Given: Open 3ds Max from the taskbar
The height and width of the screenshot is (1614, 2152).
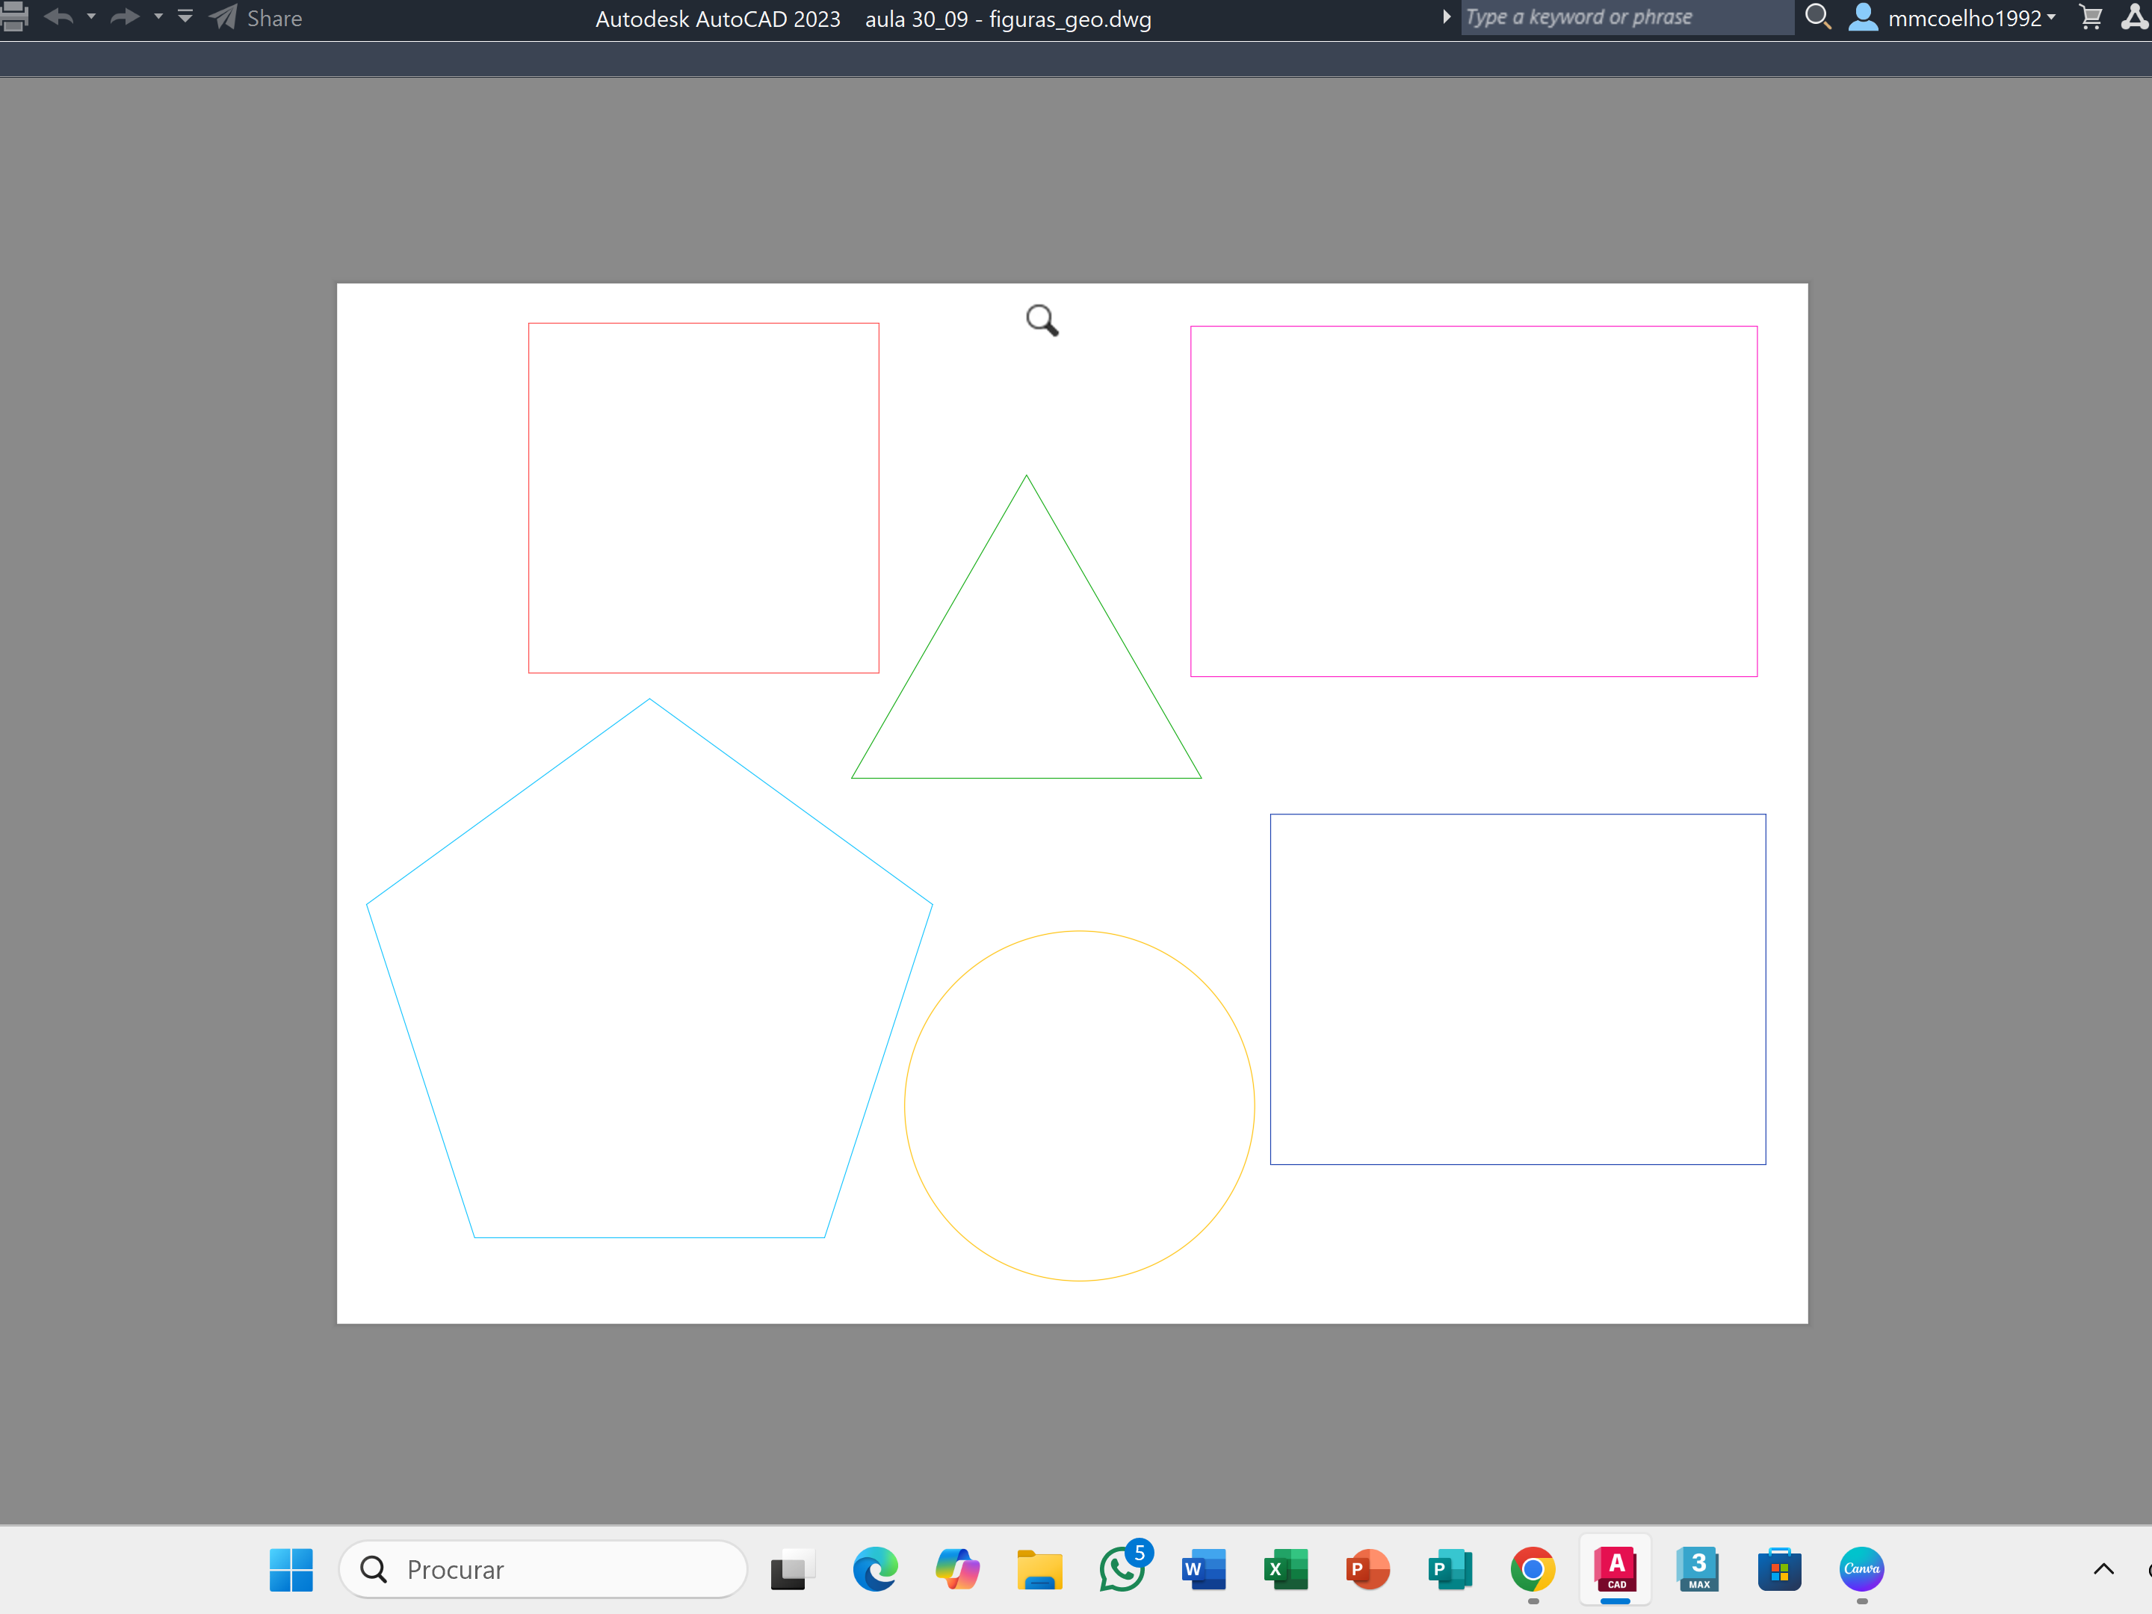Looking at the screenshot, I should tap(1698, 1568).
